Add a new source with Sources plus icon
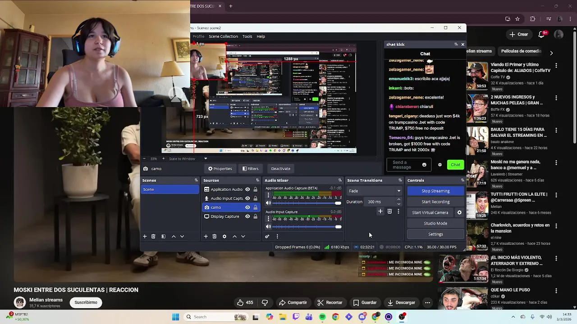 (x=206, y=236)
